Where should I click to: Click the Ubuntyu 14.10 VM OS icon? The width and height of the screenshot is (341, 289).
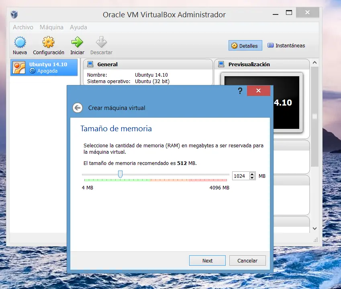click(19, 67)
